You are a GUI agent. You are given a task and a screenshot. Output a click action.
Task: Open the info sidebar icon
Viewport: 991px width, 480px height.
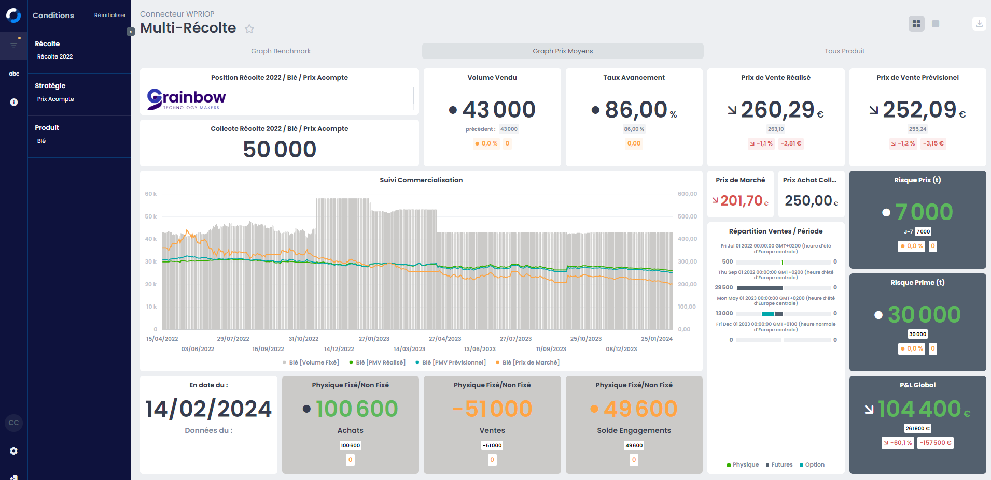pyautogui.click(x=14, y=102)
